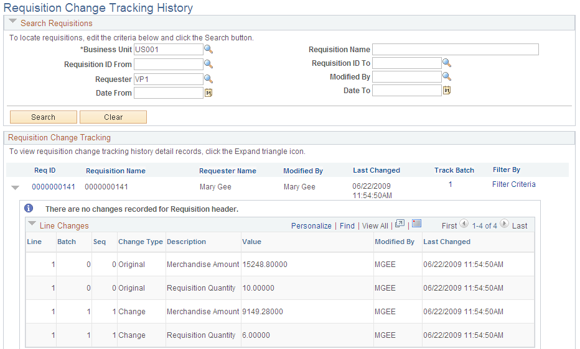The image size is (580, 349).
Task: Collapse the Search Requisitions section
Action: 12,21
